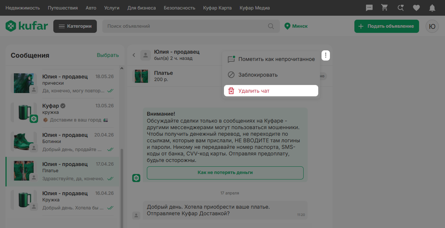Open the saved searches icon
Screen dimensions: 445x228
[400, 8]
